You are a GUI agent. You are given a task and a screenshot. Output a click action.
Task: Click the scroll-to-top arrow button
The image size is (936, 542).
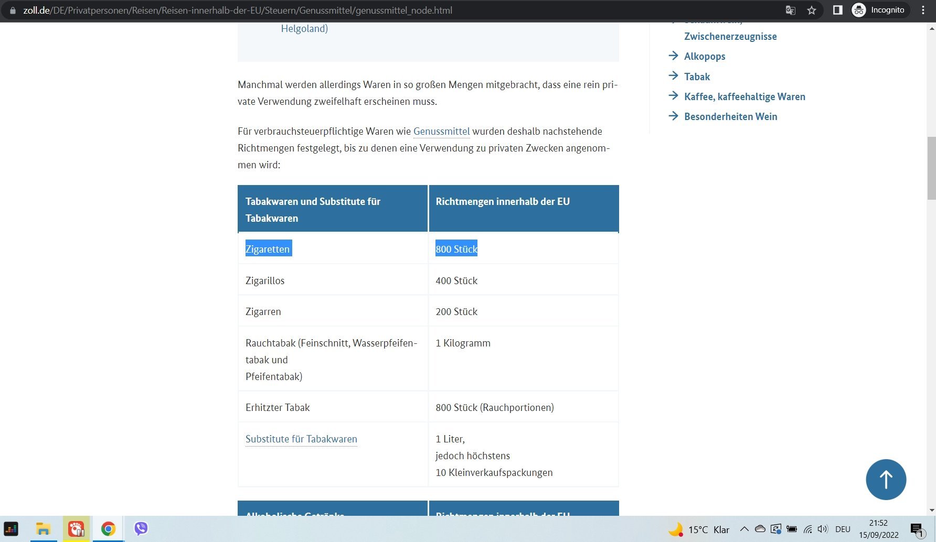click(886, 480)
